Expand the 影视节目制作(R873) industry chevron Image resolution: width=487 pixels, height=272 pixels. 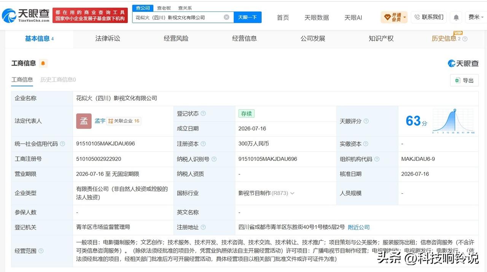tap(292, 193)
